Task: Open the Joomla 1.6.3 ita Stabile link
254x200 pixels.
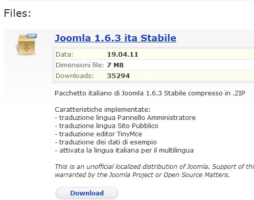Action: tap(116, 38)
